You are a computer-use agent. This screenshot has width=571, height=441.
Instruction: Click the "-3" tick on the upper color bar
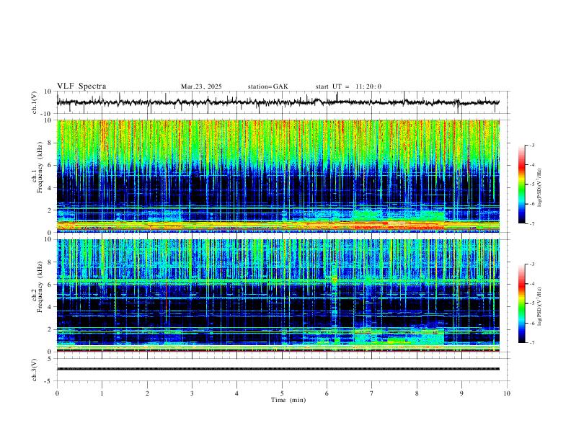click(x=531, y=146)
